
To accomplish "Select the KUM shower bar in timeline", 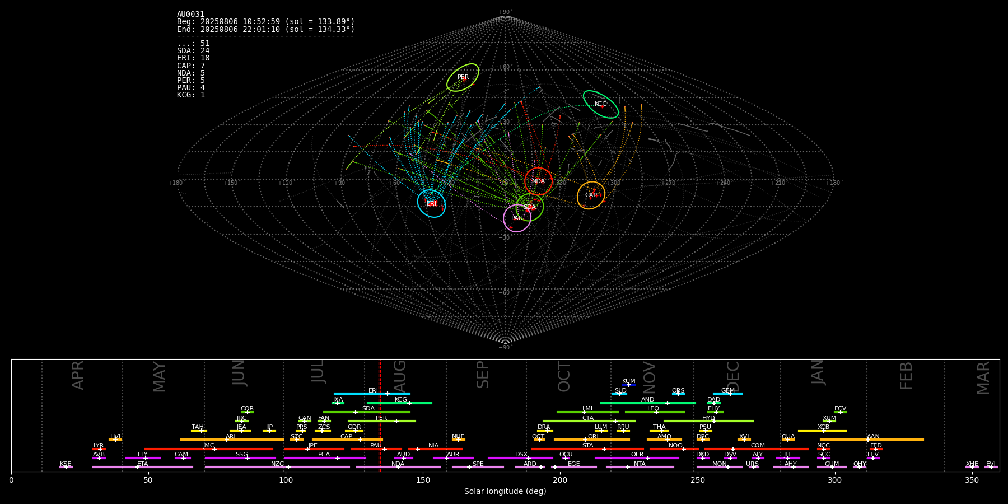I will [629, 385].
